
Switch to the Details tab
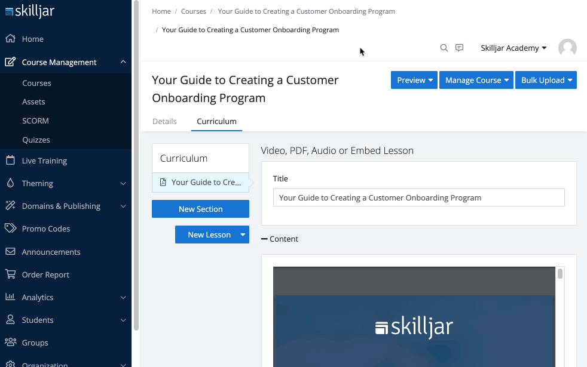pyautogui.click(x=164, y=121)
